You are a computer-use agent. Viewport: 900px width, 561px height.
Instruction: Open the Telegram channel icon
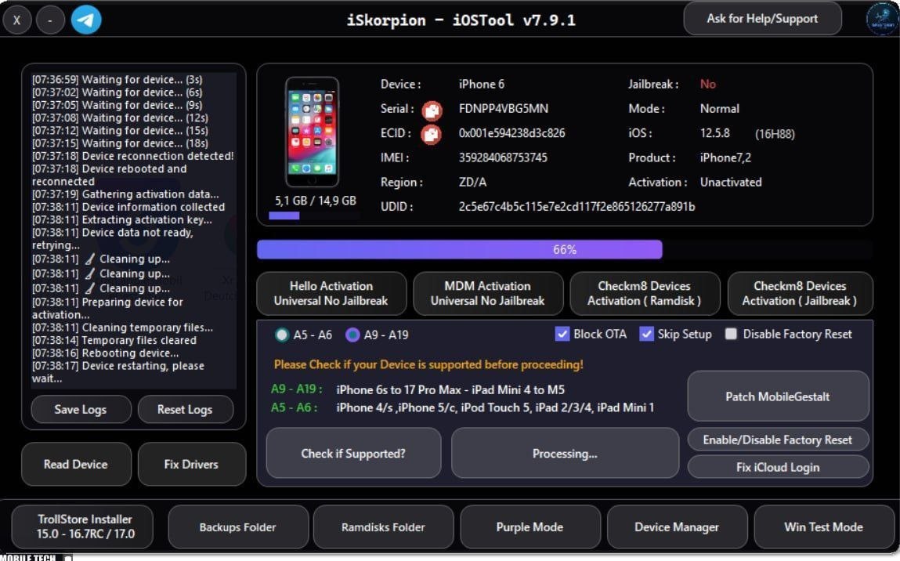(x=86, y=20)
